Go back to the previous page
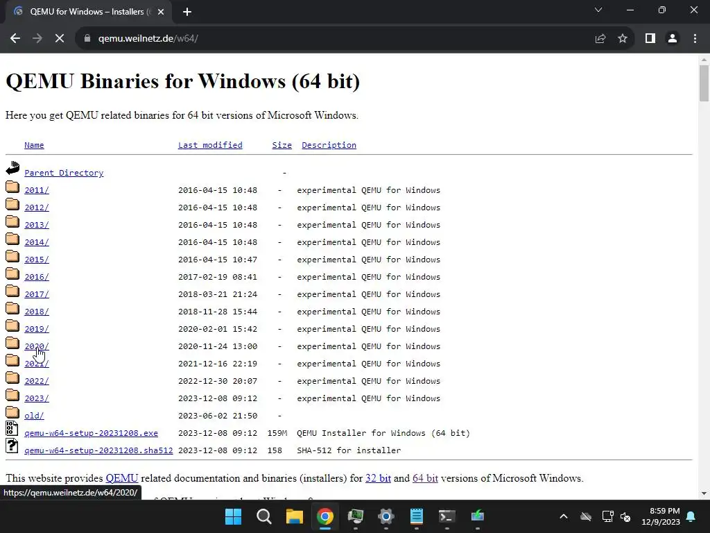The image size is (710, 533). (x=15, y=39)
